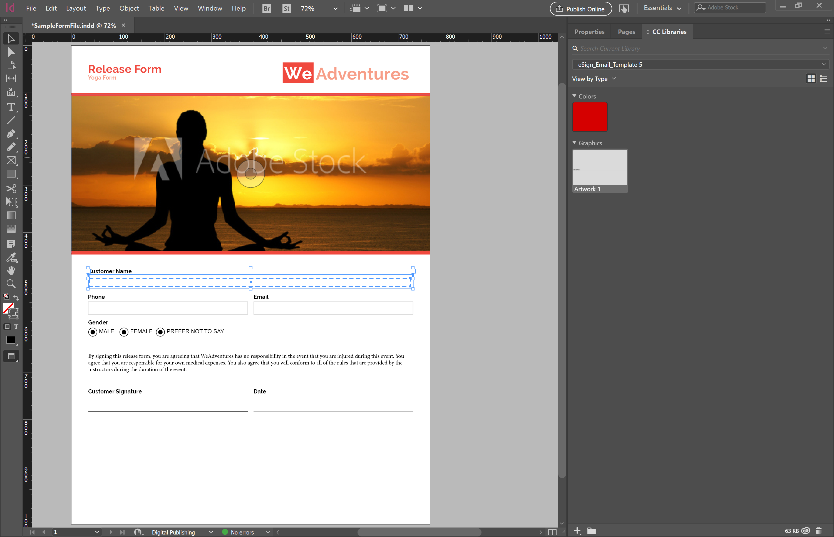
Task: Delete library item with trash icon
Action: point(819,531)
